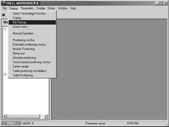Choose the Center winder function
The width and height of the screenshot is (169, 127).
(x=32, y=66)
